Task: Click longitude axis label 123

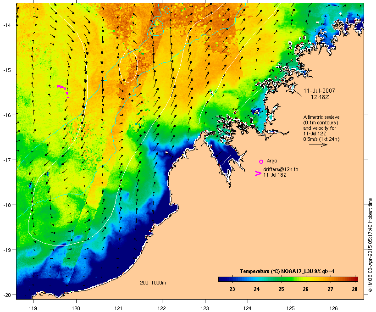Action: tap(205, 308)
